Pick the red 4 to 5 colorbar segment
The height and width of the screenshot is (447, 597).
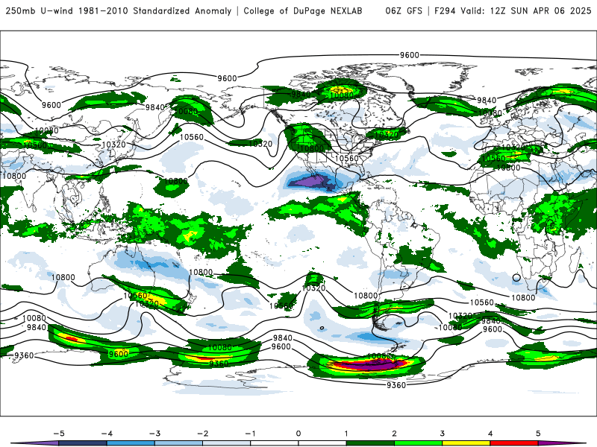pos(514,443)
